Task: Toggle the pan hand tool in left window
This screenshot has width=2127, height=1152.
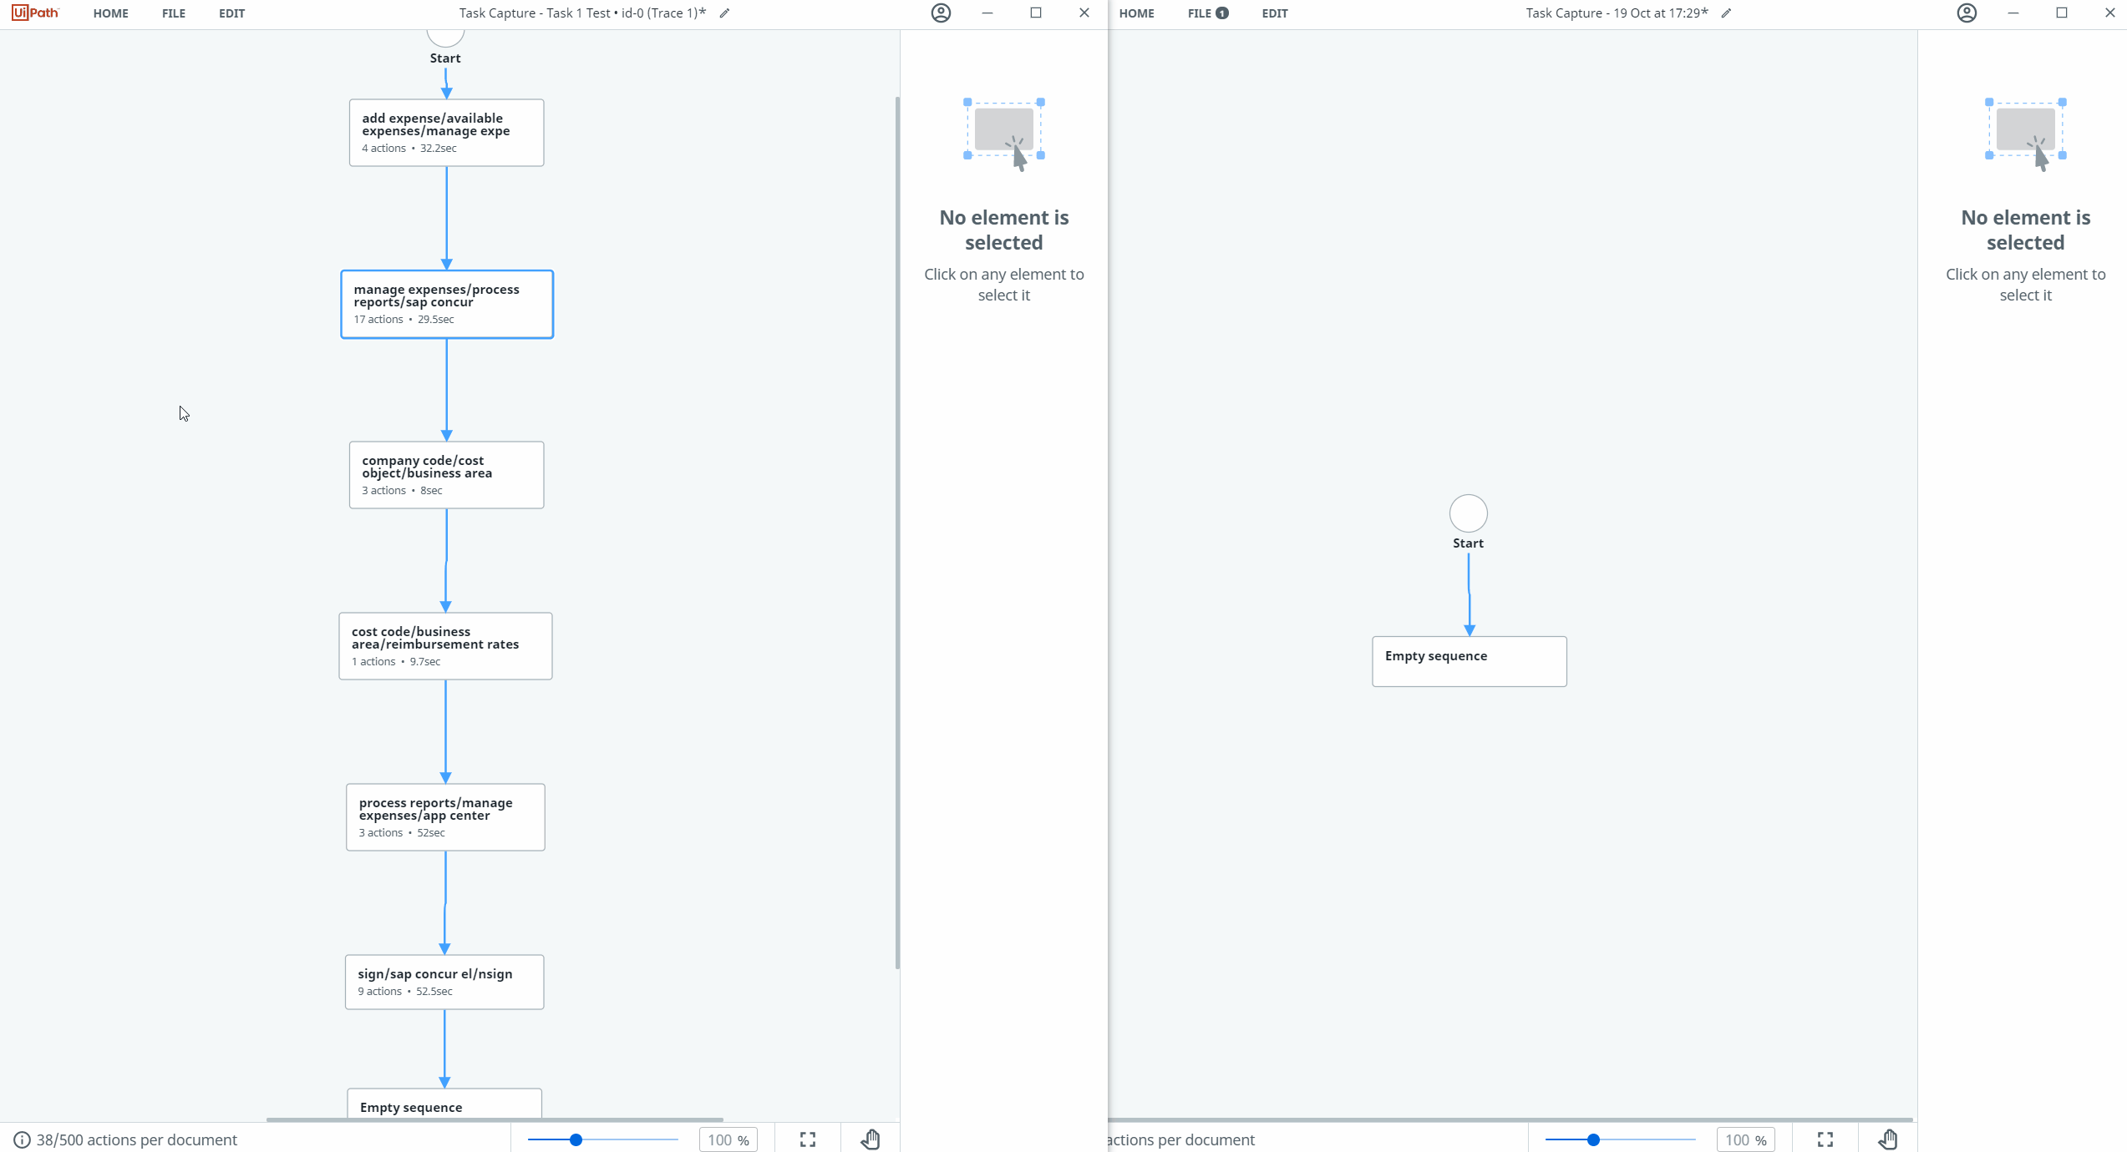Action: click(x=871, y=1139)
